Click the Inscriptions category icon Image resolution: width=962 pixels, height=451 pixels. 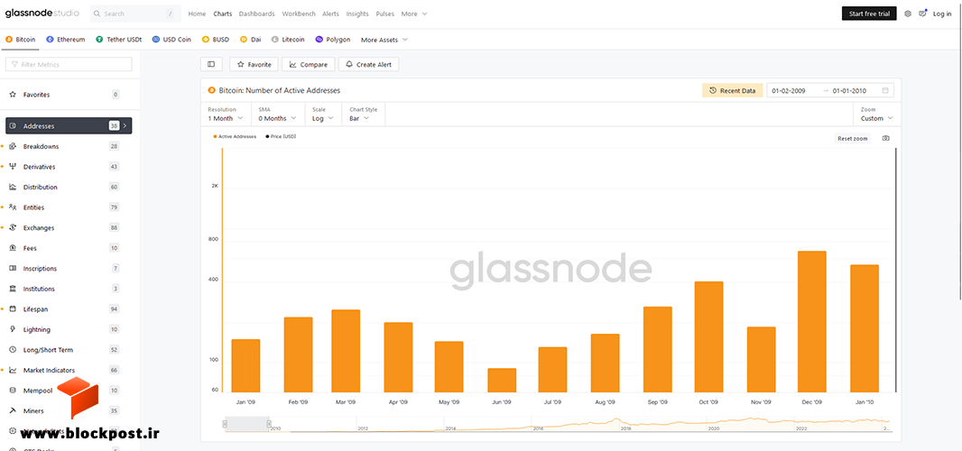point(13,268)
